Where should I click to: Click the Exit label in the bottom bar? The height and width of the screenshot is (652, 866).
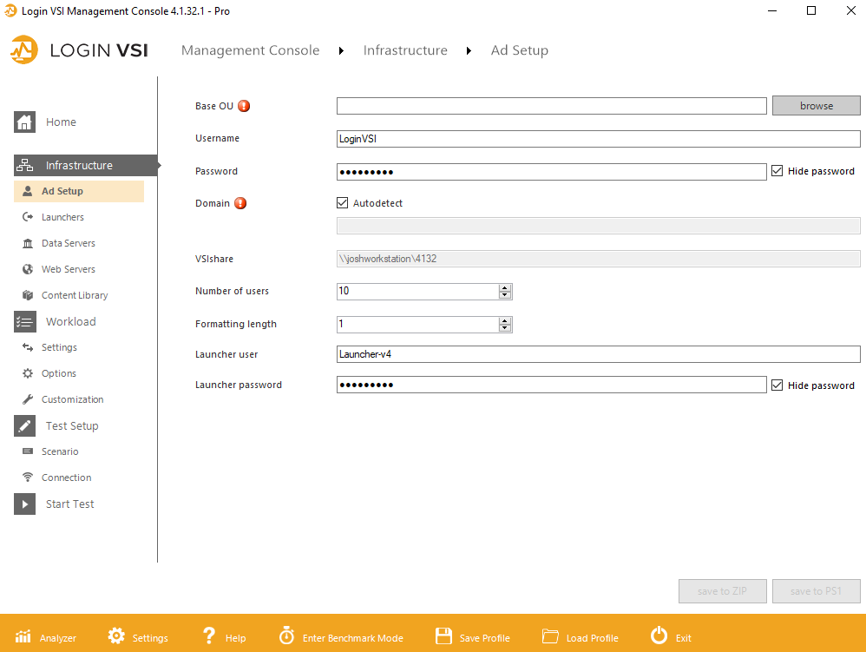(x=683, y=638)
